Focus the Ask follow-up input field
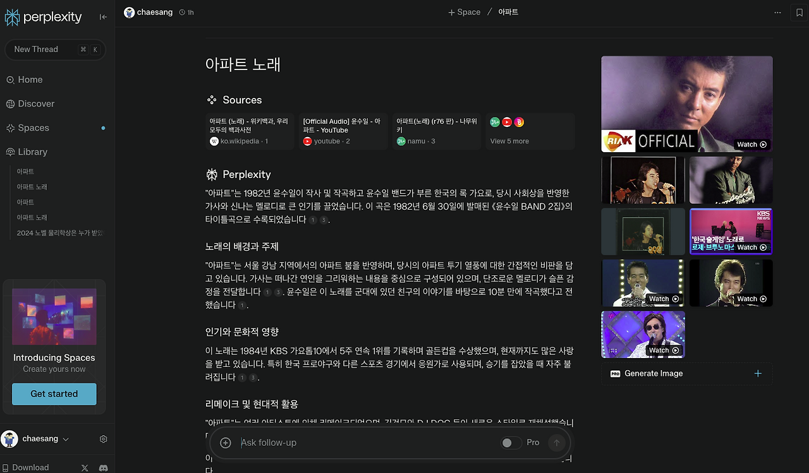This screenshot has height=473, width=809. pos(367,443)
